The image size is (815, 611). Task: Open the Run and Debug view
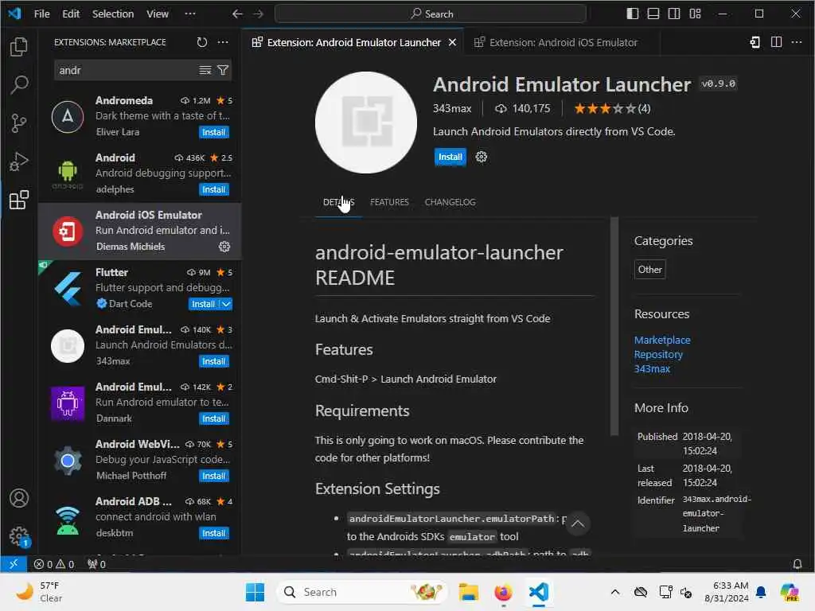coord(19,162)
